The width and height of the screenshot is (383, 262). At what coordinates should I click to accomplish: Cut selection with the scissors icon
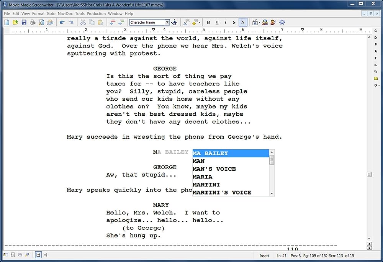click(x=83, y=23)
